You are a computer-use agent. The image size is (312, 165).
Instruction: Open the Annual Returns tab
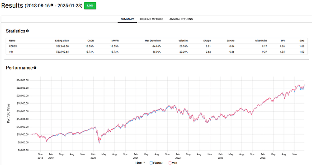181,19
